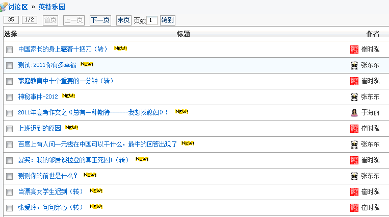Click author name 张东东 in 神秘事件-2012 row

370,97
